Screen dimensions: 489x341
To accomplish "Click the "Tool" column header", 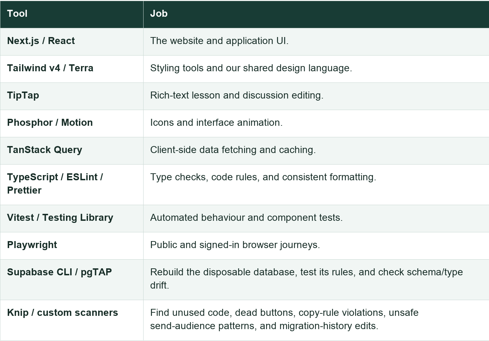I will click(72, 14).
